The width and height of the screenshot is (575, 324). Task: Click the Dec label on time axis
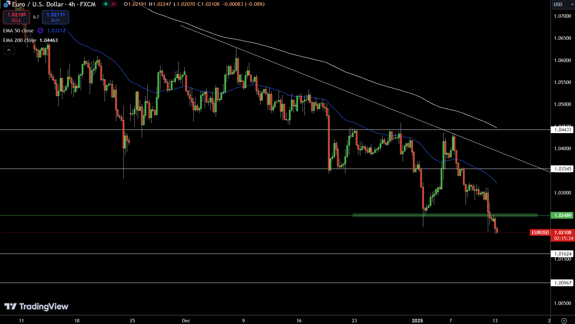pos(186,321)
